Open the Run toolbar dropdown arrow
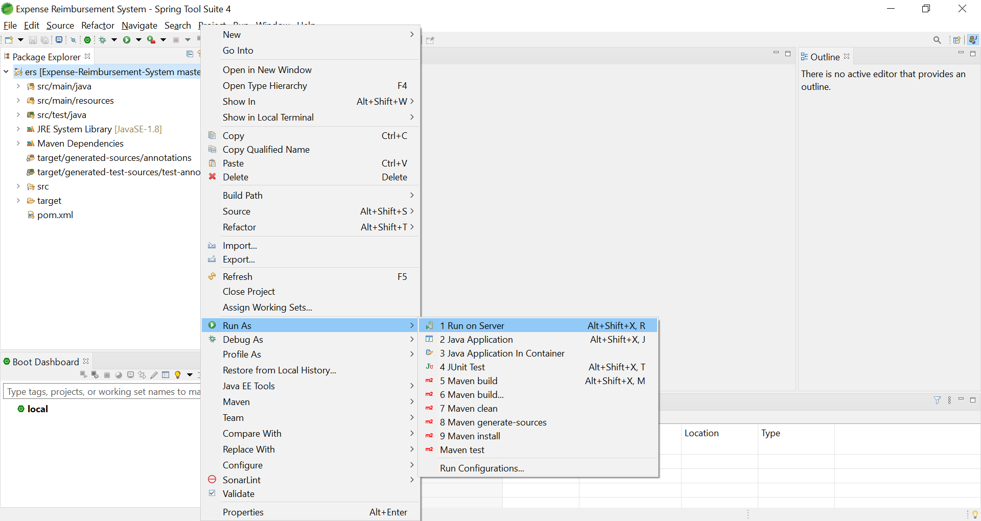The height and width of the screenshot is (521, 981). coord(138,40)
